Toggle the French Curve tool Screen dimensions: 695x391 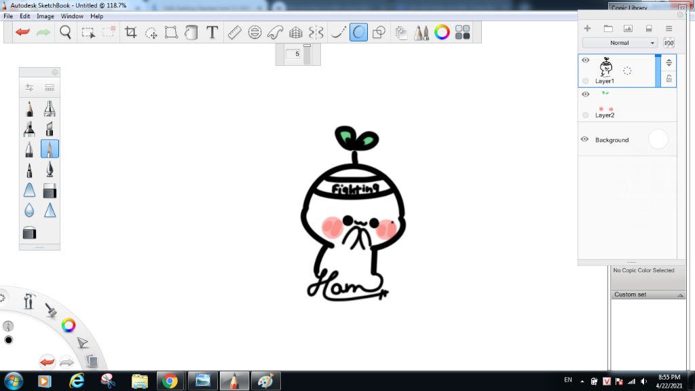pos(276,33)
